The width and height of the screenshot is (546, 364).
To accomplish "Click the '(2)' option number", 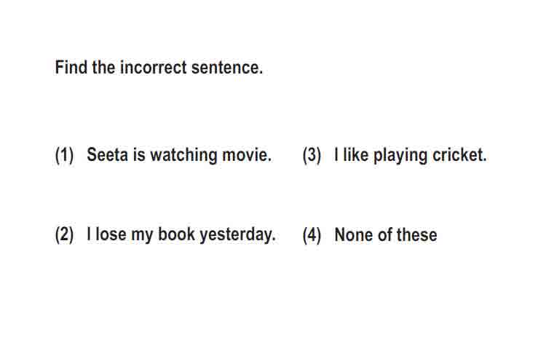I will click(x=64, y=234).
